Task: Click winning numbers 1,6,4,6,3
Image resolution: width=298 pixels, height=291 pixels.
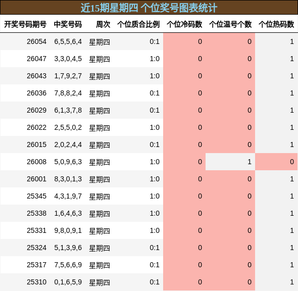Action: click(68, 213)
